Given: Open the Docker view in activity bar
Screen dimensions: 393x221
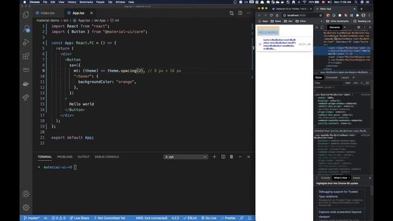Looking at the screenshot, I should pyautogui.click(x=26, y=83).
